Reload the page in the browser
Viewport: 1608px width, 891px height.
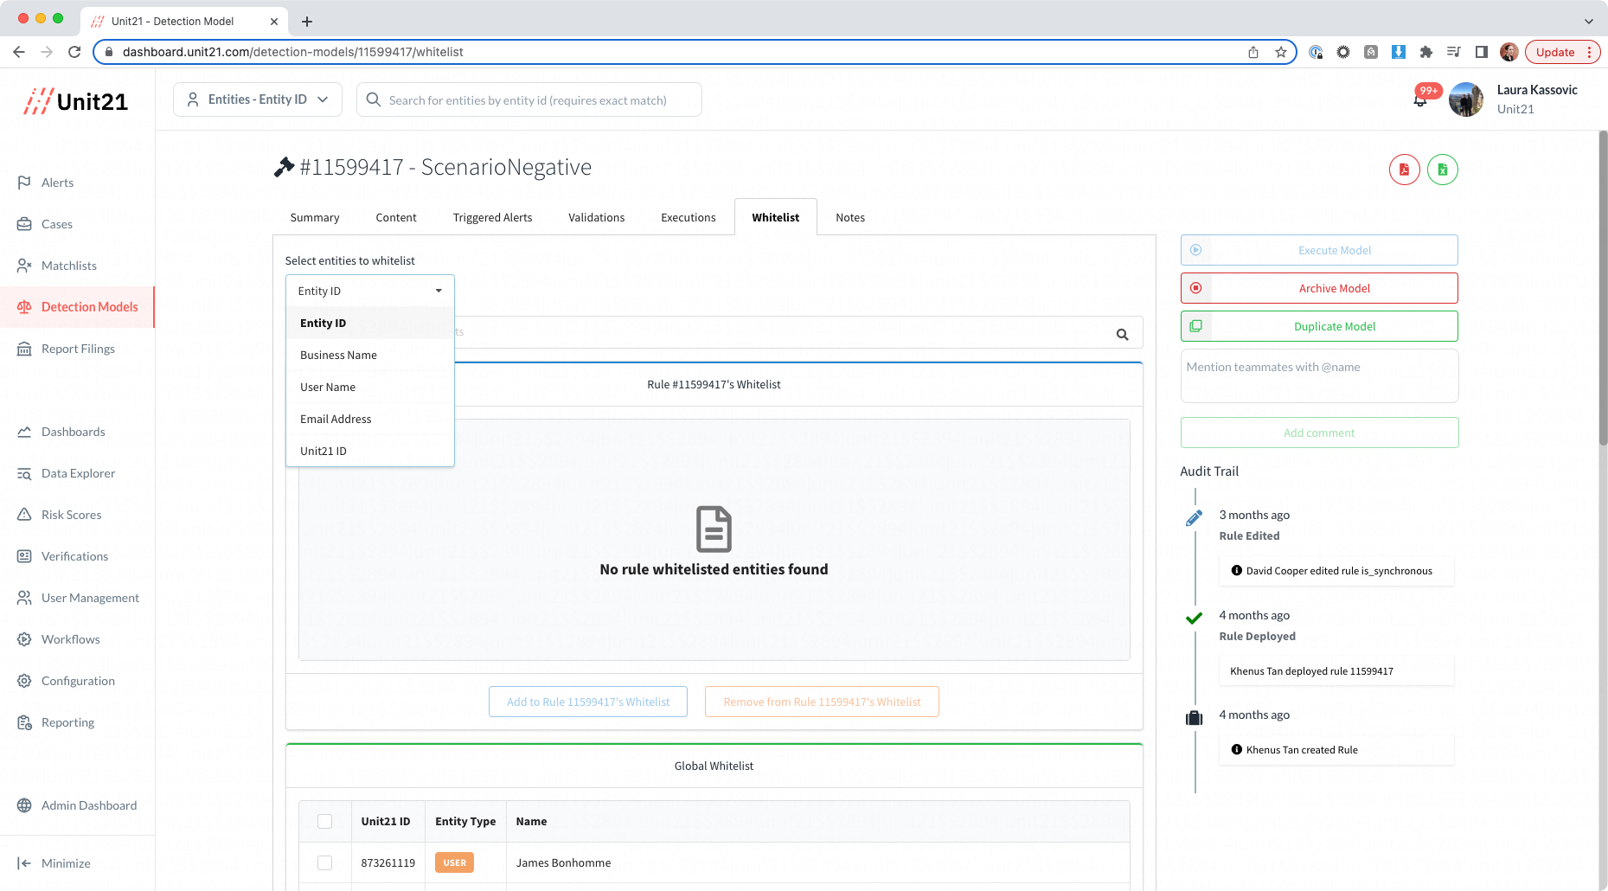(74, 52)
